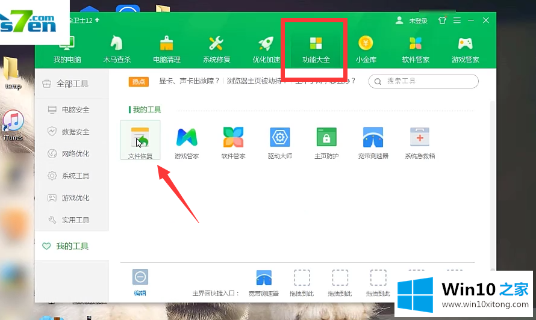The width and height of the screenshot is (536, 320).
Task: Select 游戏优化 category in sidebar
Action: (72, 198)
